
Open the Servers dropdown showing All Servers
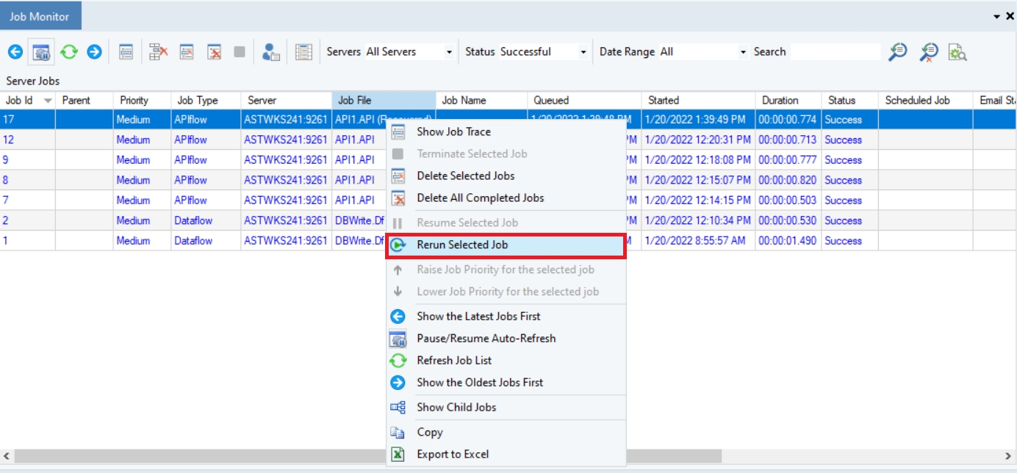click(449, 52)
